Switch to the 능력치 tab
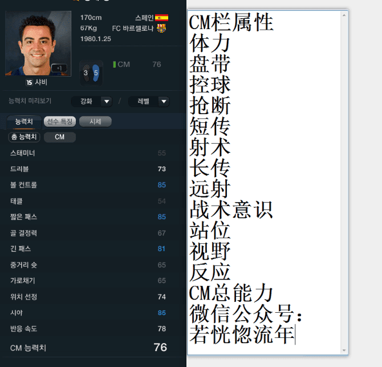The width and height of the screenshot is (382, 367). [x=24, y=122]
